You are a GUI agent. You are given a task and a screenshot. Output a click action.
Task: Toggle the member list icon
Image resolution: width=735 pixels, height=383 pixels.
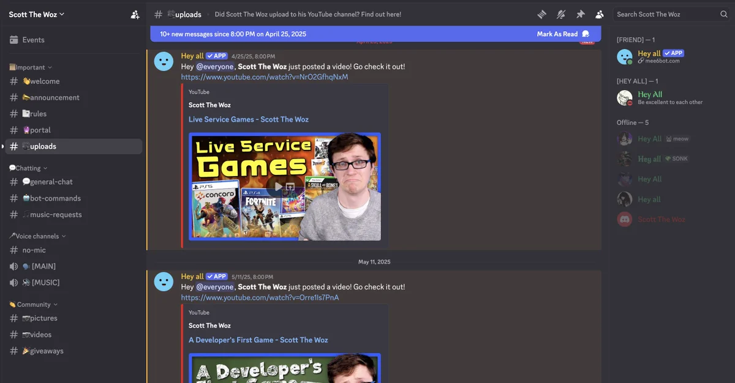point(599,14)
